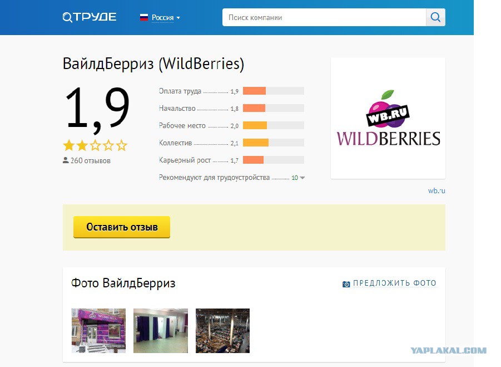501x367 pixels.
Task: Click the Оплата труда label
Action: [180, 91]
